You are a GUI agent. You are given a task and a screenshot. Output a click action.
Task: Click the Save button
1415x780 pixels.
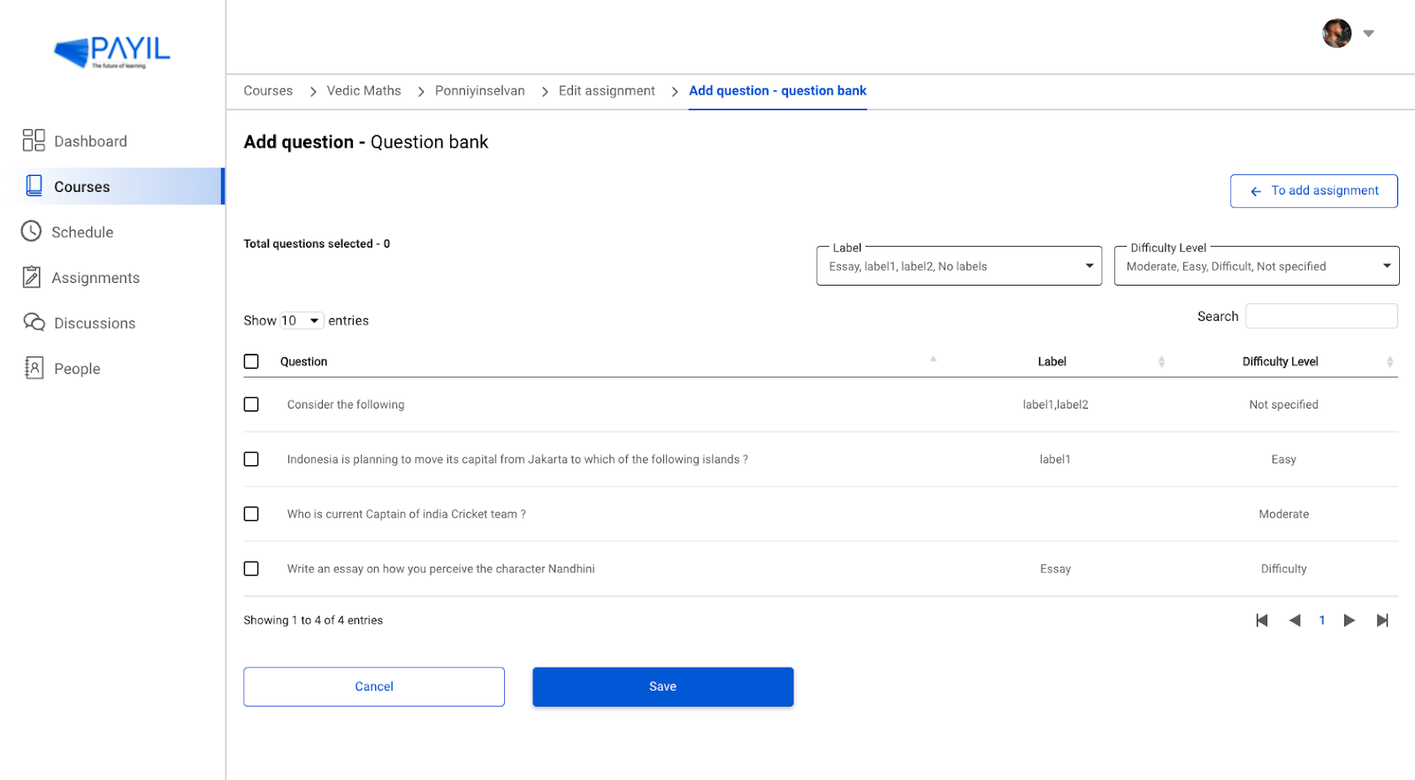pos(662,686)
